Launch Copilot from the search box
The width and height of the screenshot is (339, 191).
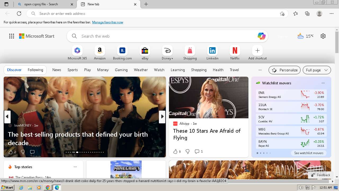point(261,36)
